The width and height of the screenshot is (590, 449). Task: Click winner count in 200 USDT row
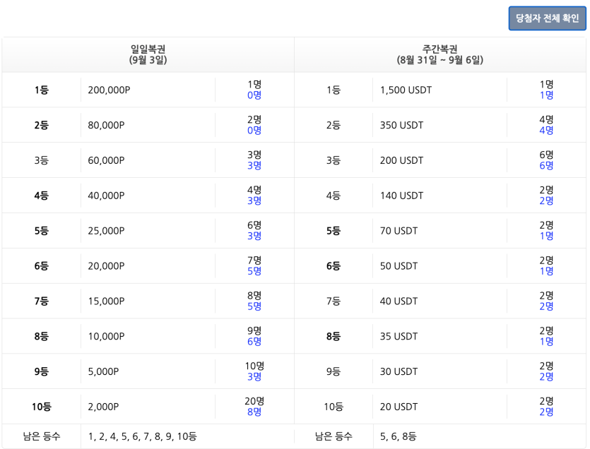point(546,160)
